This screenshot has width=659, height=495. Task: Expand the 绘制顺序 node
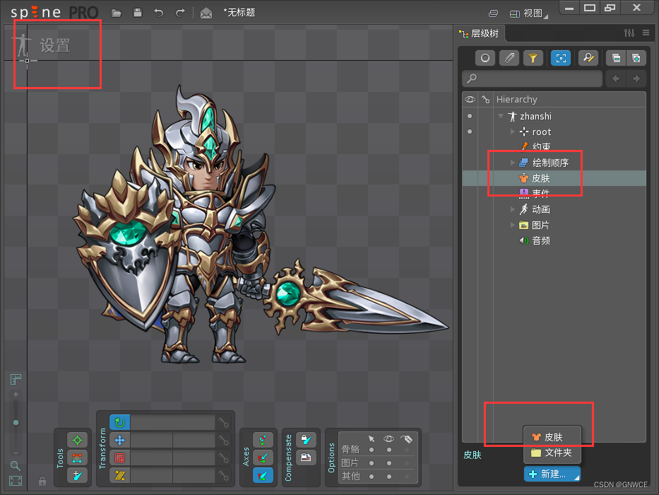512,163
